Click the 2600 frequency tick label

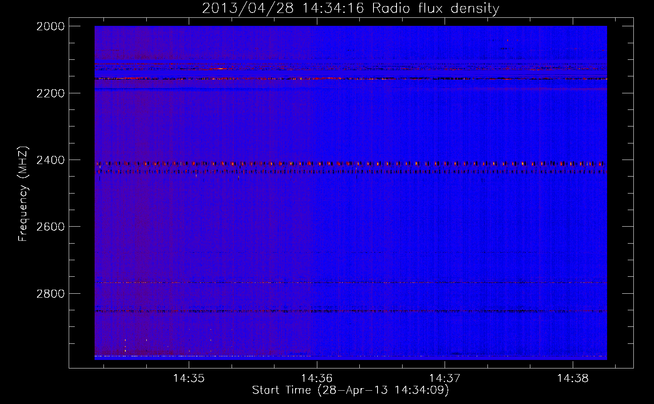tap(51, 227)
